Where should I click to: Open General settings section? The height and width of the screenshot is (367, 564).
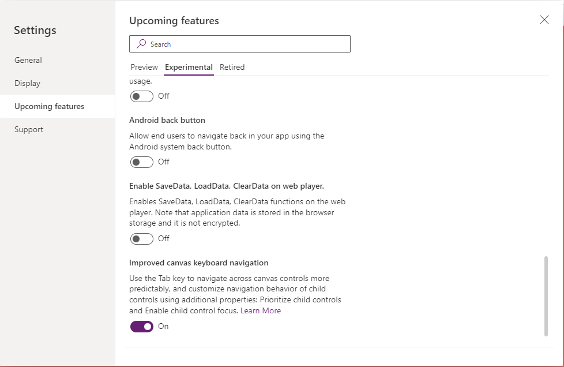point(58,60)
